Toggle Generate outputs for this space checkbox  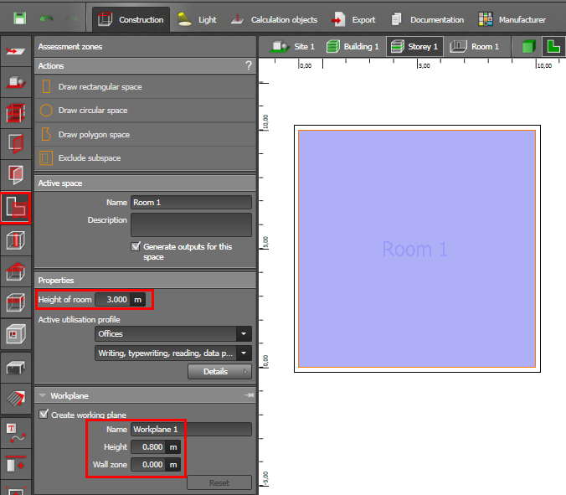[x=136, y=246]
